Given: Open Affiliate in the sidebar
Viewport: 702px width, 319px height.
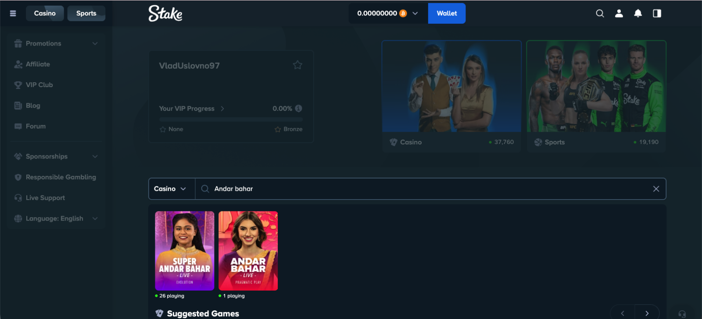Looking at the screenshot, I should pyautogui.click(x=38, y=64).
